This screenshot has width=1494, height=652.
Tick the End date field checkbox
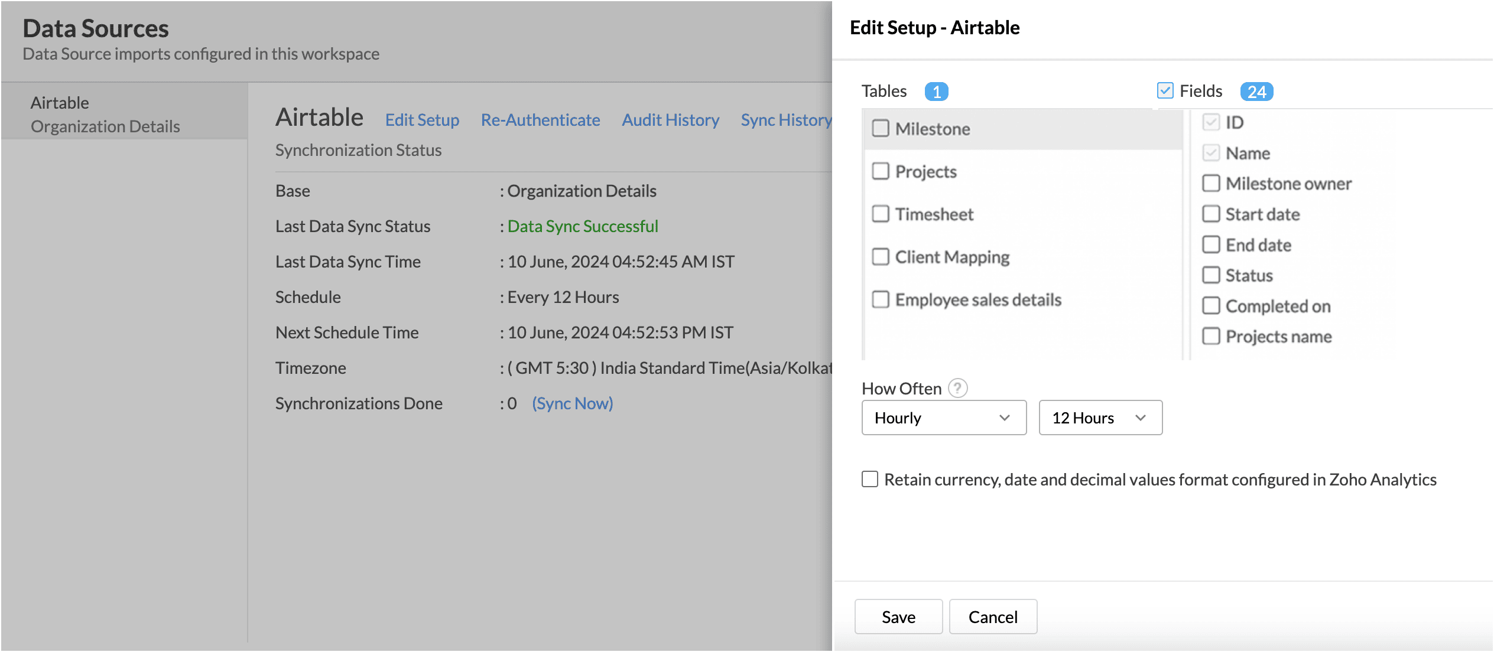pyautogui.click(x=1211, y=244)
